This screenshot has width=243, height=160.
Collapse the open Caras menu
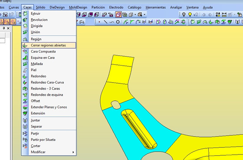(27, 7)
